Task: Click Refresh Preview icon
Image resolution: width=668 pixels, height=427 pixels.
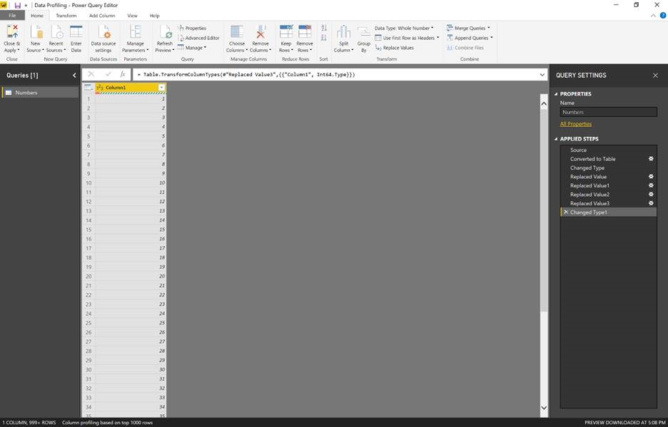Action: pos(166,32)
